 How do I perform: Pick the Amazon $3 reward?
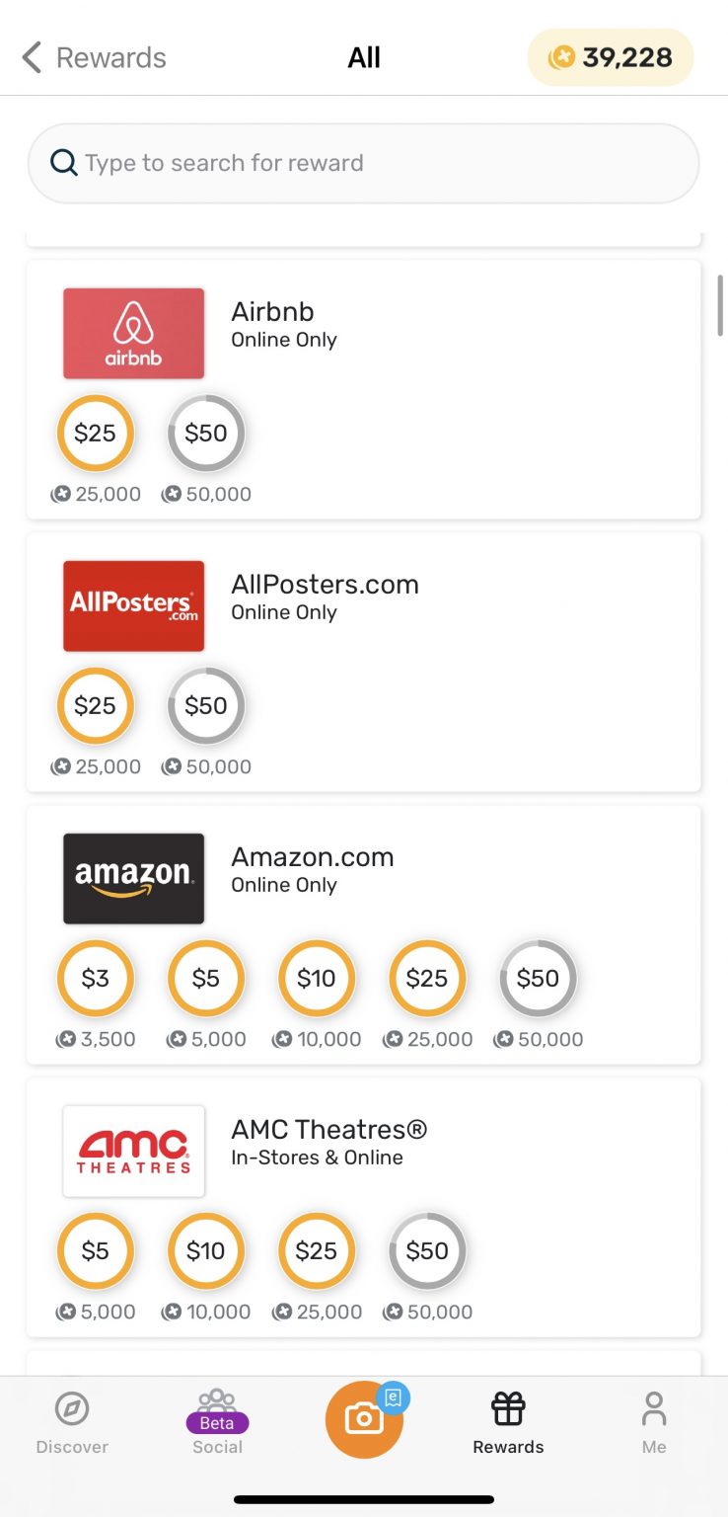point(95,978)
